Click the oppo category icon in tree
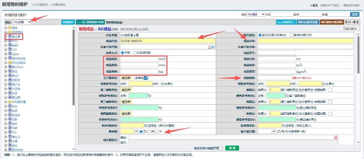Viewport: 364px width, 159px height. click(10, 54)
